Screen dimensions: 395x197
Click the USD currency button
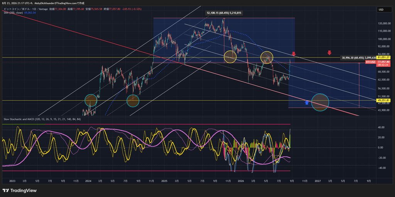(x=385, y=10)
